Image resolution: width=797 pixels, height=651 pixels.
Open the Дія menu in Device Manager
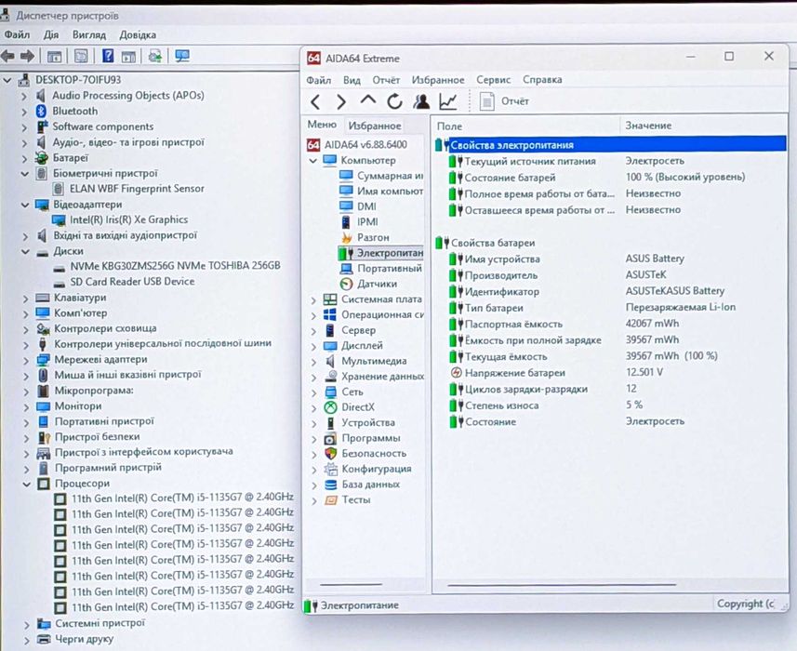[x=51, y=35]
